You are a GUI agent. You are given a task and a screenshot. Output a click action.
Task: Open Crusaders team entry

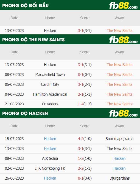(x=50, y=104)
